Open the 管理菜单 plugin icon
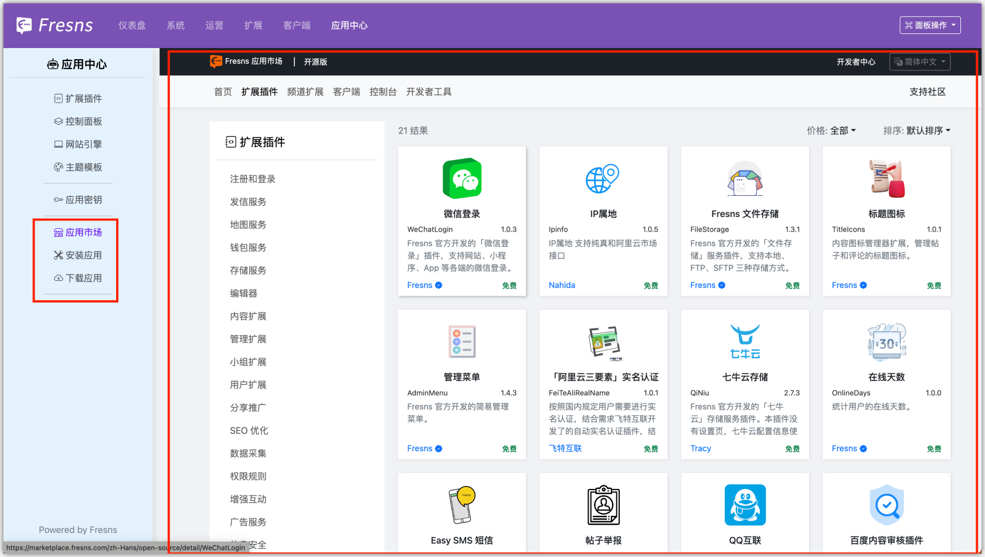The height and width of the screenshot is (557, 985). click(462, 341)
